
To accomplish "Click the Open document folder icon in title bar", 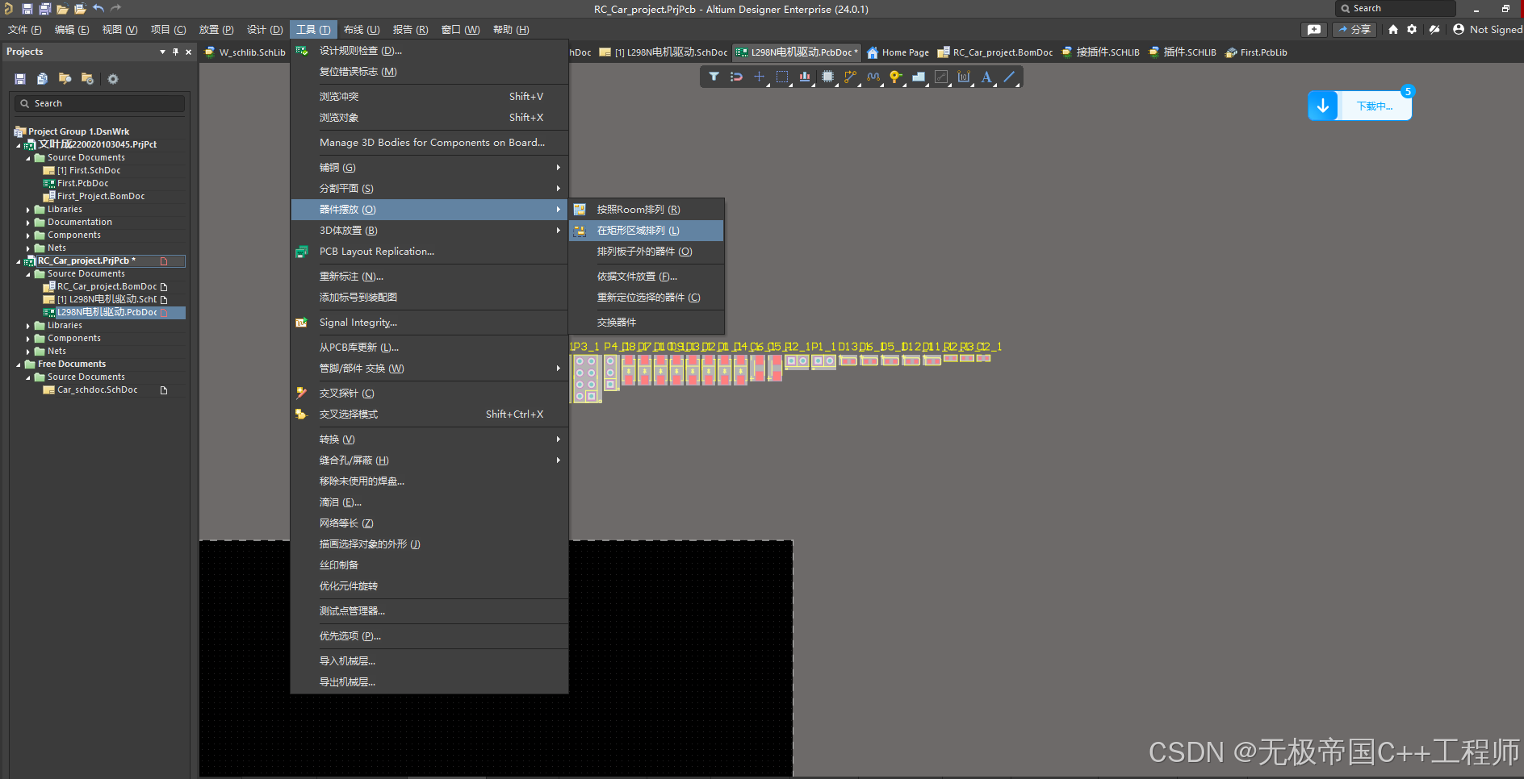I will tap(62, 9).
